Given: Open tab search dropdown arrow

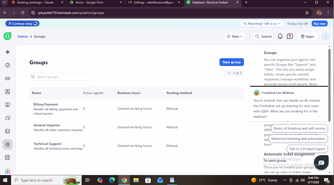Looking at the screenshot, I should point(4,2).
